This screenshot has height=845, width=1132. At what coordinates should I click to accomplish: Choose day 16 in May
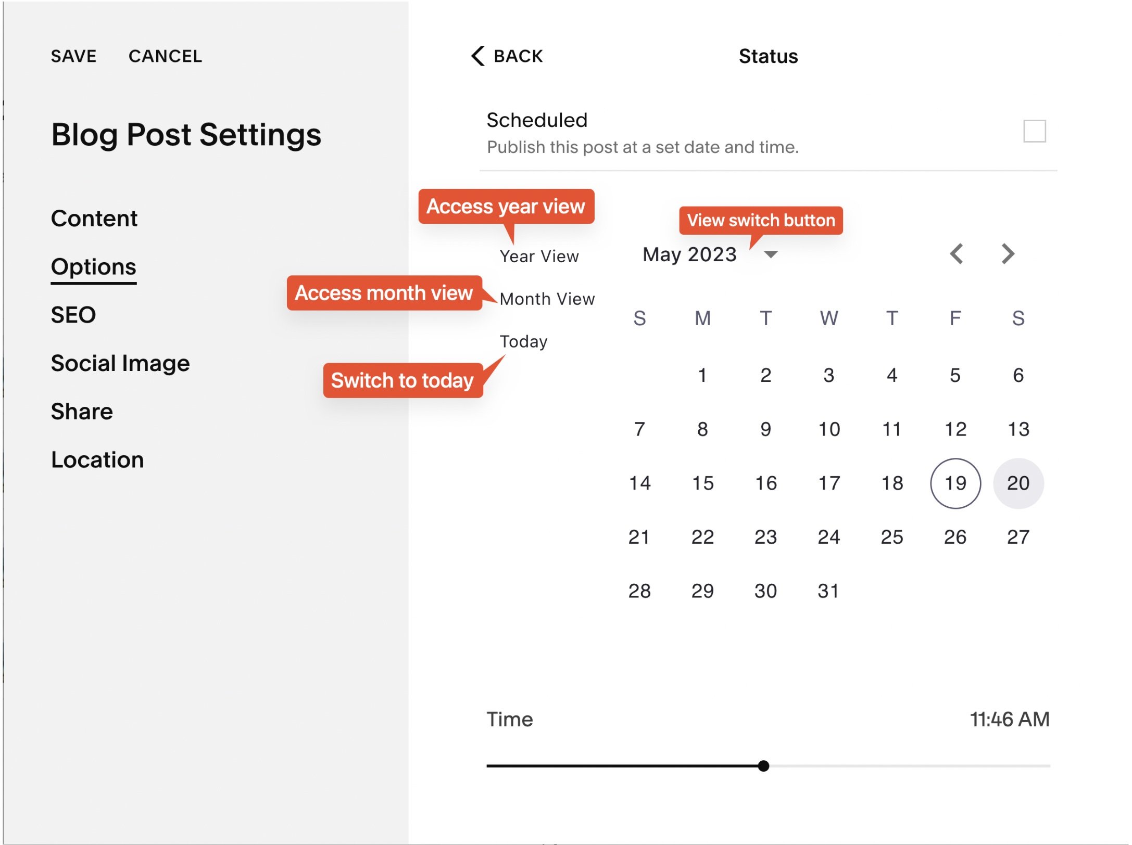point(766,483)
